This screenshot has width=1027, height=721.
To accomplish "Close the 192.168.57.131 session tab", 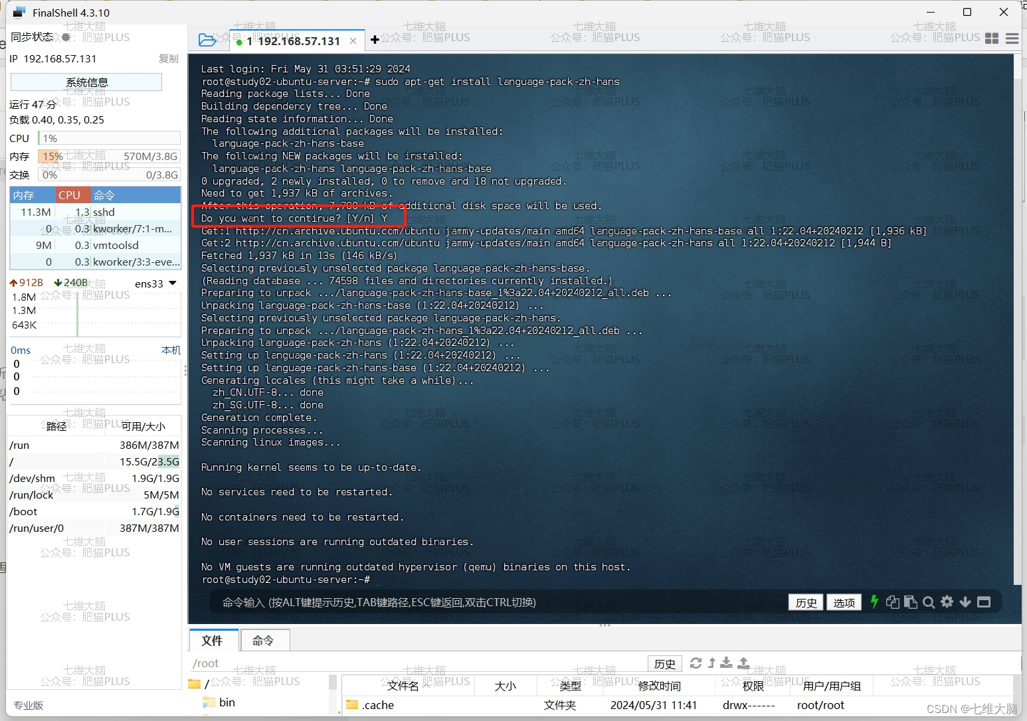I will tap(353, 41).
